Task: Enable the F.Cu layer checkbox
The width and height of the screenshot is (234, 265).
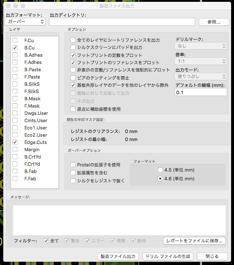Action: [x=15, y=40]
